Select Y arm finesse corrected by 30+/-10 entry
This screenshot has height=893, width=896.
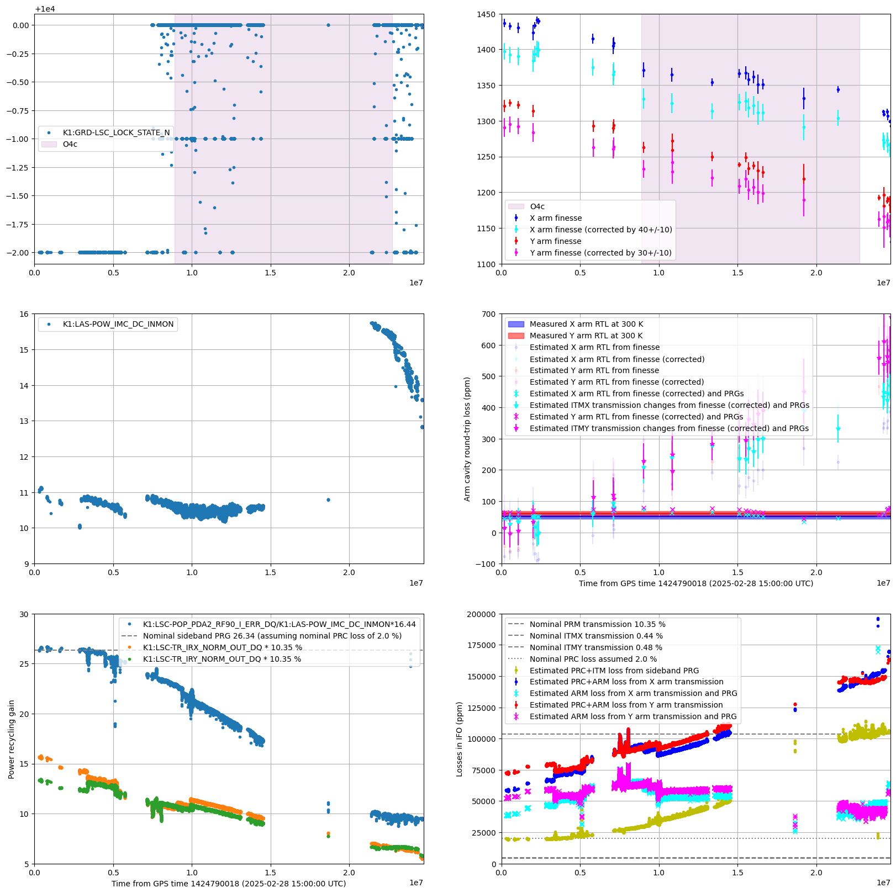pyautogui.click(x=600, y=253)
